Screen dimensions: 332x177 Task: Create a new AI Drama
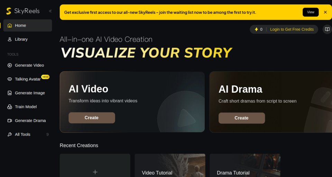pyautogui.click(x=242, y=118)
